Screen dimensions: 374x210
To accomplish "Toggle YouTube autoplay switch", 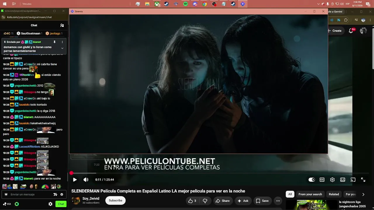I will point(312,180).
